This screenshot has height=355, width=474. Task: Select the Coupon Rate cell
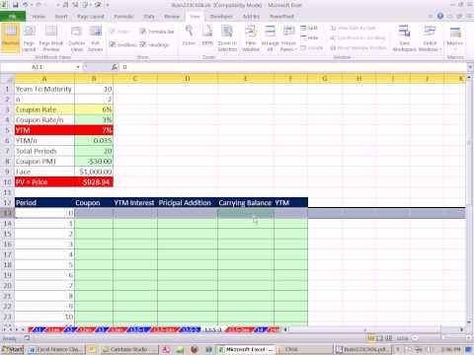[x=44, y=109]
